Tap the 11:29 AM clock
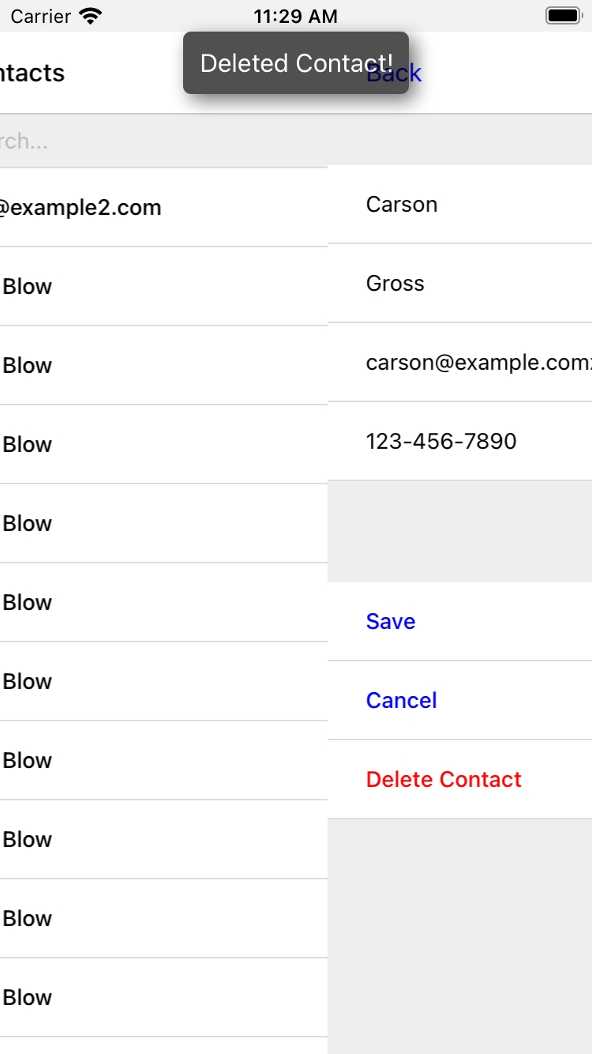The image size is (592, 1054). click(x=295, y=16)
